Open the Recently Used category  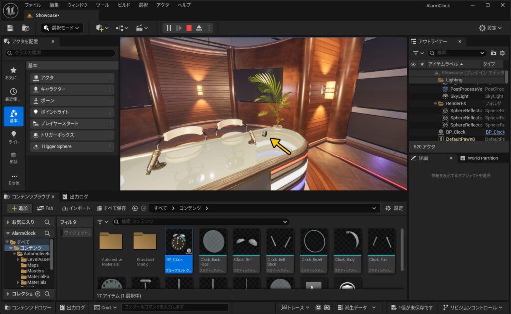pyautogui.click(x=14, y=95)
